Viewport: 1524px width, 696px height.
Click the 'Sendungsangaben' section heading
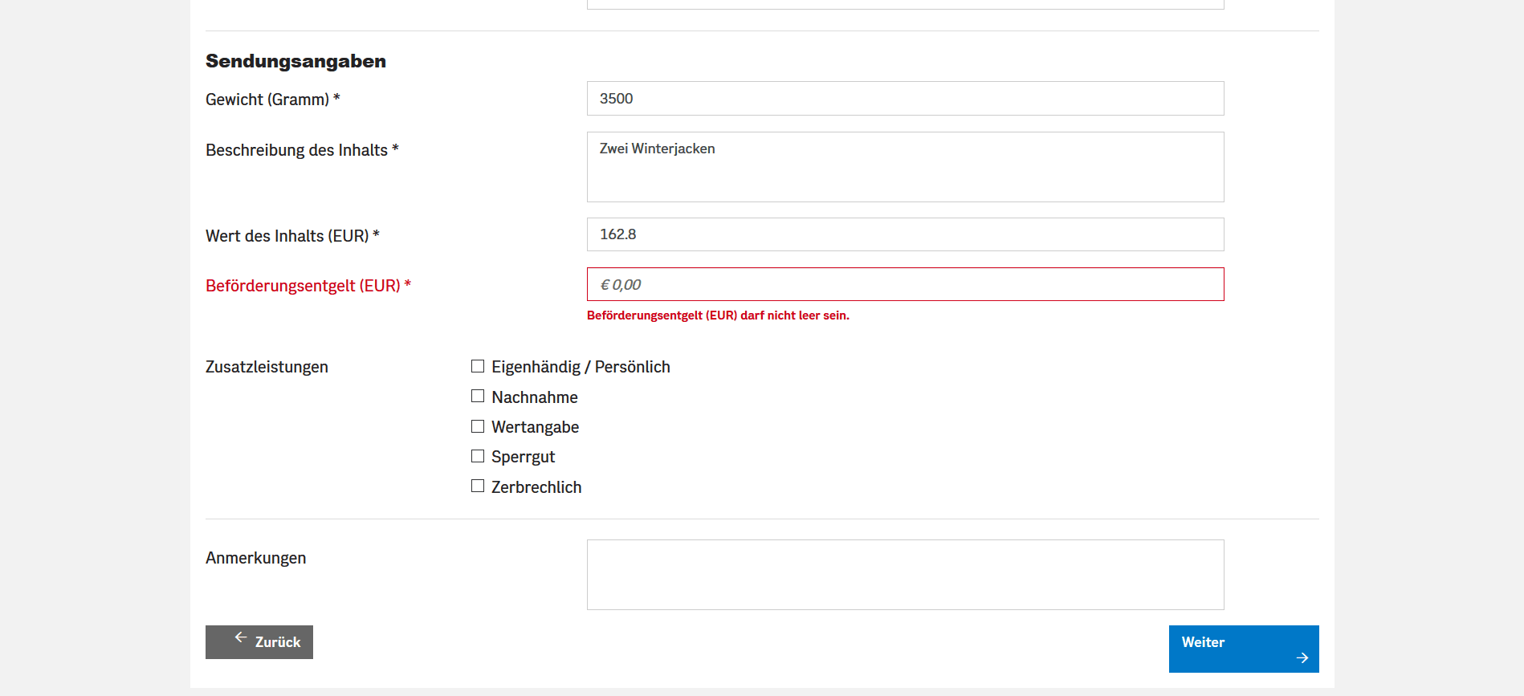click(295, 61)
